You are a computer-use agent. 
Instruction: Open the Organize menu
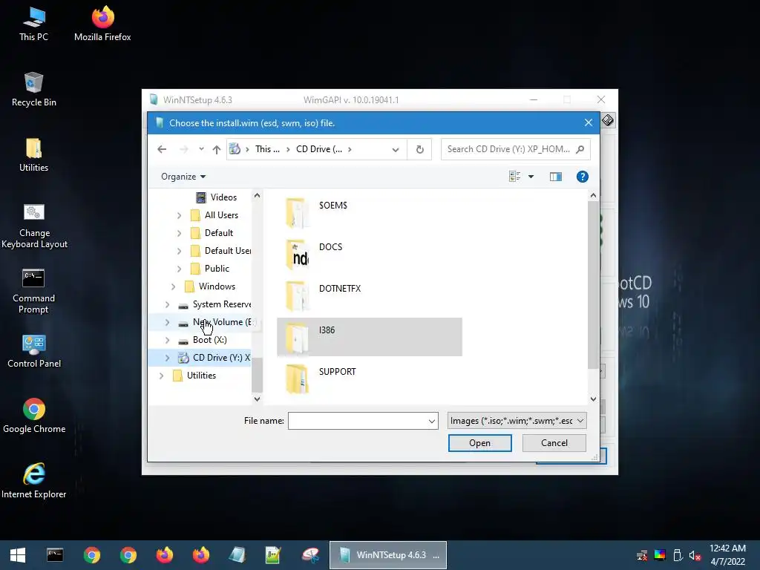183,177
